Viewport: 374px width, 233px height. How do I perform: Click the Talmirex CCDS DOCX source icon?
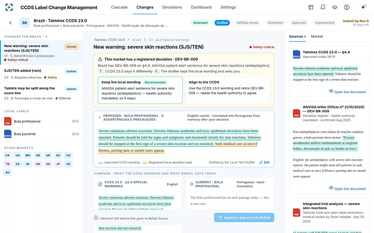297,54
